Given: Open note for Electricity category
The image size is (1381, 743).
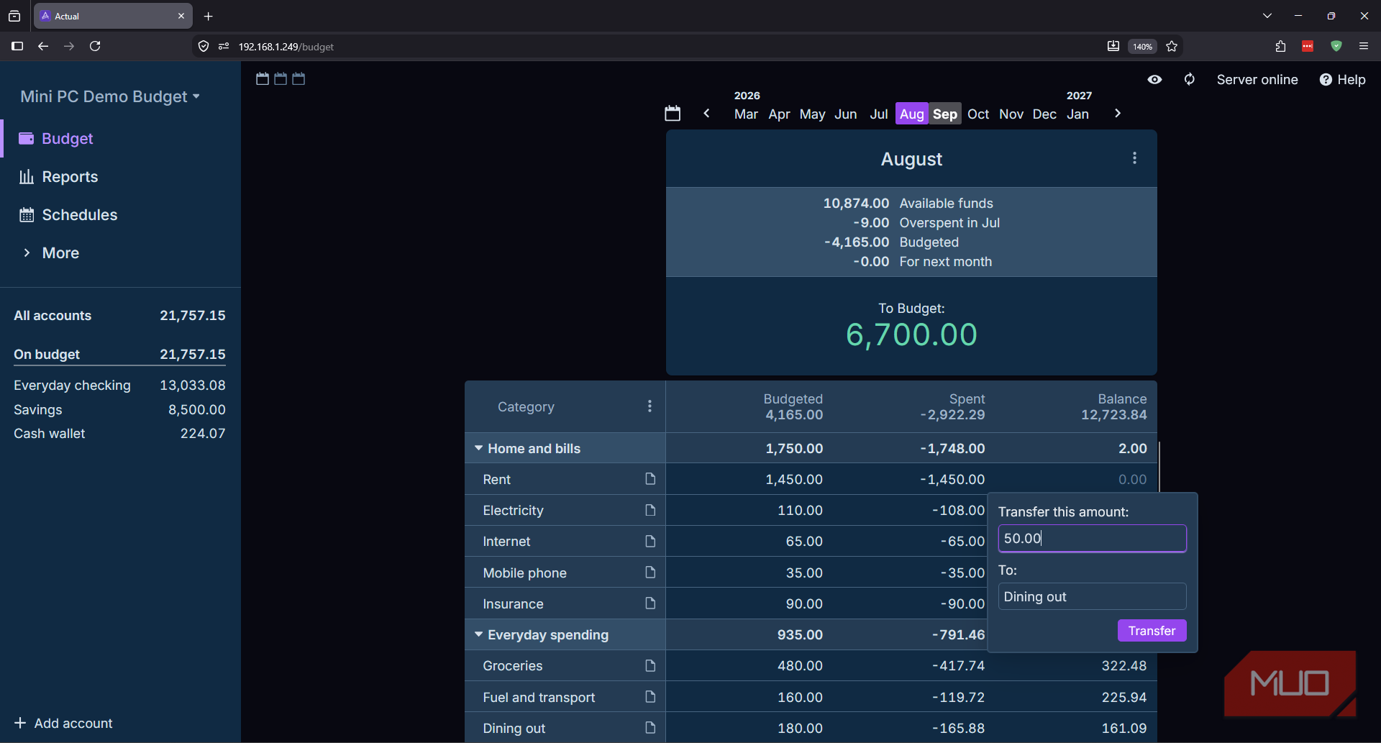Looking at the screenshot, I should point(650,510).
